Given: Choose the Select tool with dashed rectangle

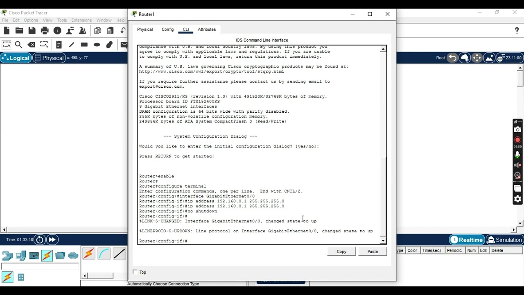Looking at the screenshot, I should 7,45.
